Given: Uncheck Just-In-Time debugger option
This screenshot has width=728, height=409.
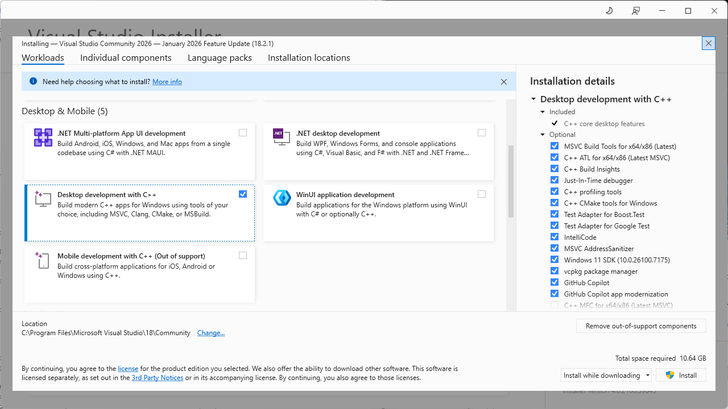Looking at the screenshot, I should [x=555, y=180].
